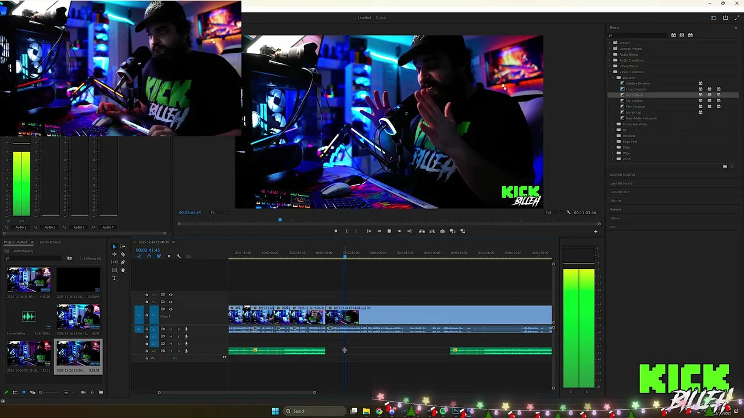This screenshot has width=744, height=418.
Task: Stop playback in Program monitor
Action: pyautogui.click(x=389, y=231)
